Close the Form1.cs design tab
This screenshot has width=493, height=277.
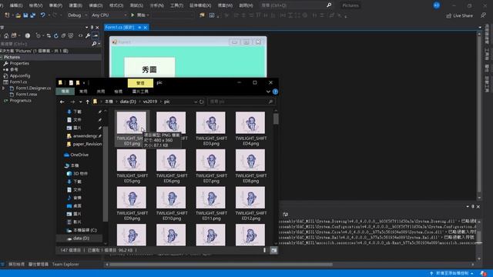[146, 28]
